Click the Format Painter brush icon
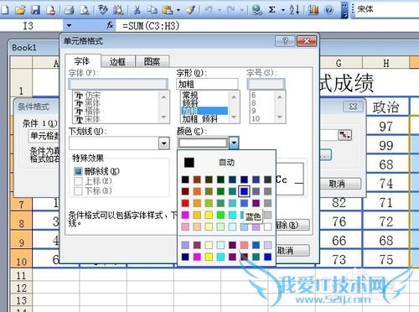The height and width of the screenshot is (312, 419). tap(191, 10)
